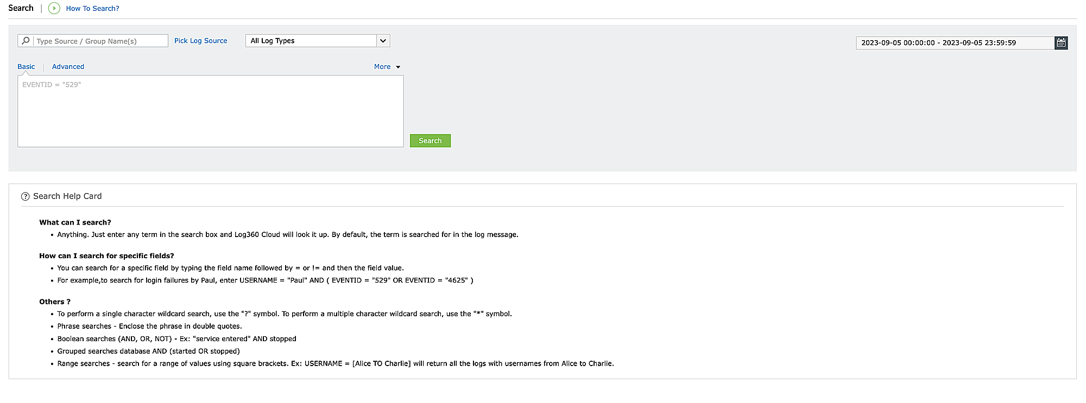Click the magnifier icon in source field

click(x=26, y=41)
